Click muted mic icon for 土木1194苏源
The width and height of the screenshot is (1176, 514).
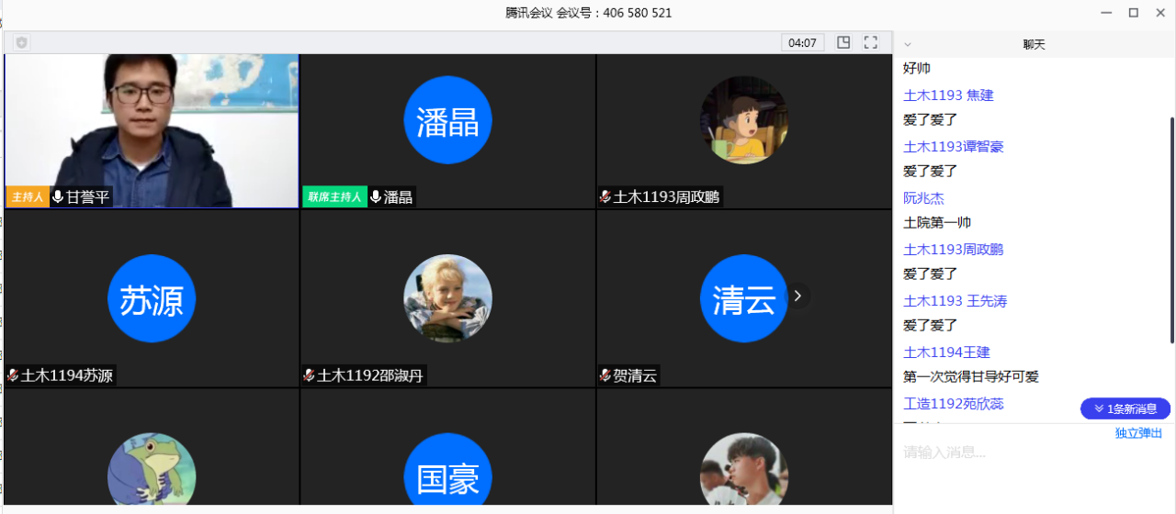13,375
